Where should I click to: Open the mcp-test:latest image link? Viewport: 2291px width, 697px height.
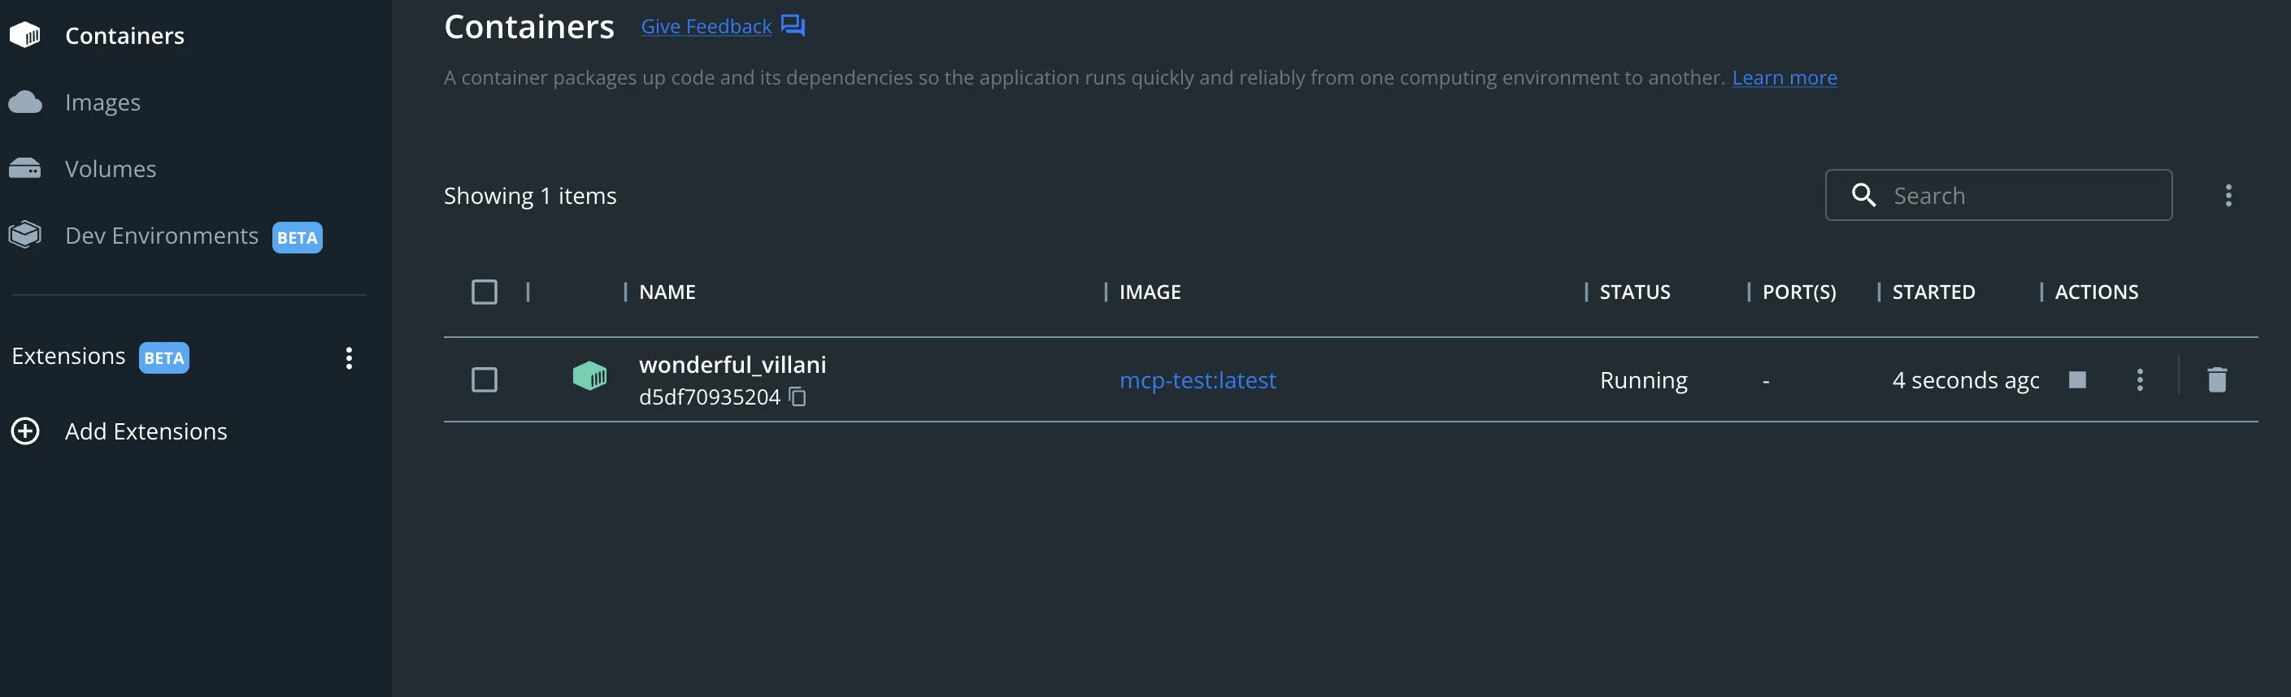click(x=1197, y=380)
